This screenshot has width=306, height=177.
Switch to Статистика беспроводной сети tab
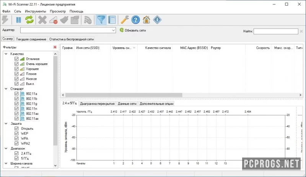tap(72, 39)
